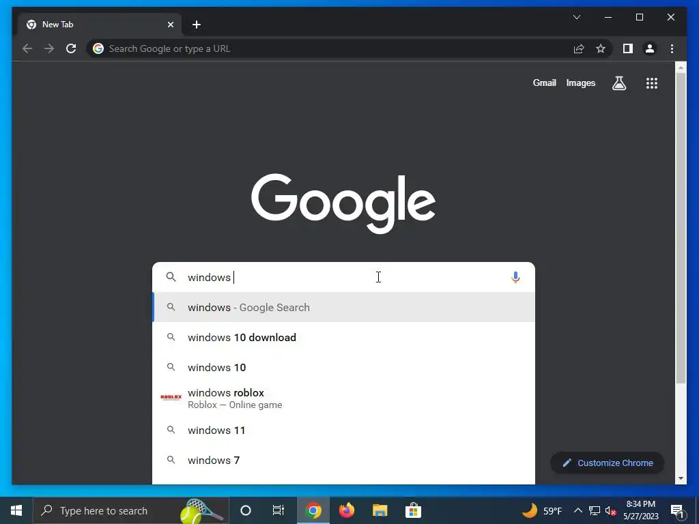
Task: Launch Firefox from taskbar
Action: click(x=346, y=510)
